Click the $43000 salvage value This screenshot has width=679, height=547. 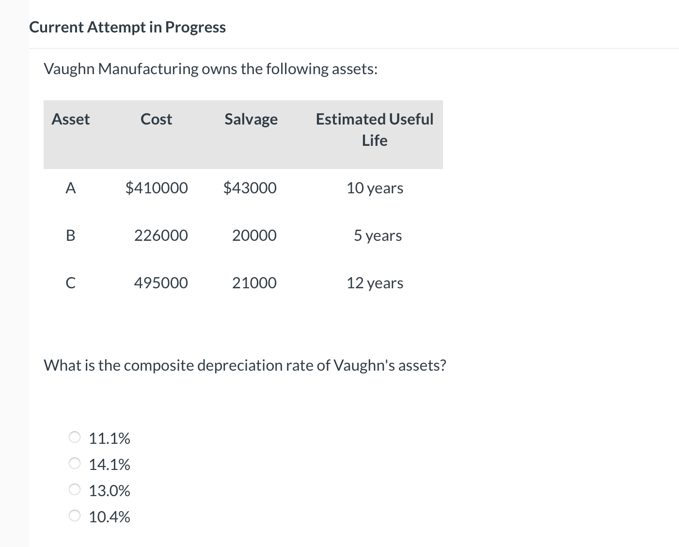[251, 188]
